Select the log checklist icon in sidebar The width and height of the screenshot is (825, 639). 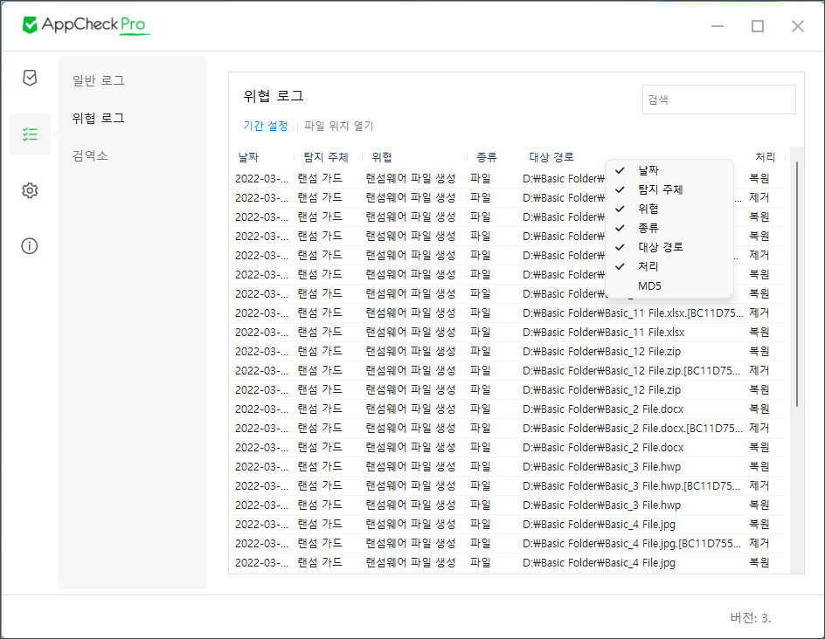(x=30, y=134)
